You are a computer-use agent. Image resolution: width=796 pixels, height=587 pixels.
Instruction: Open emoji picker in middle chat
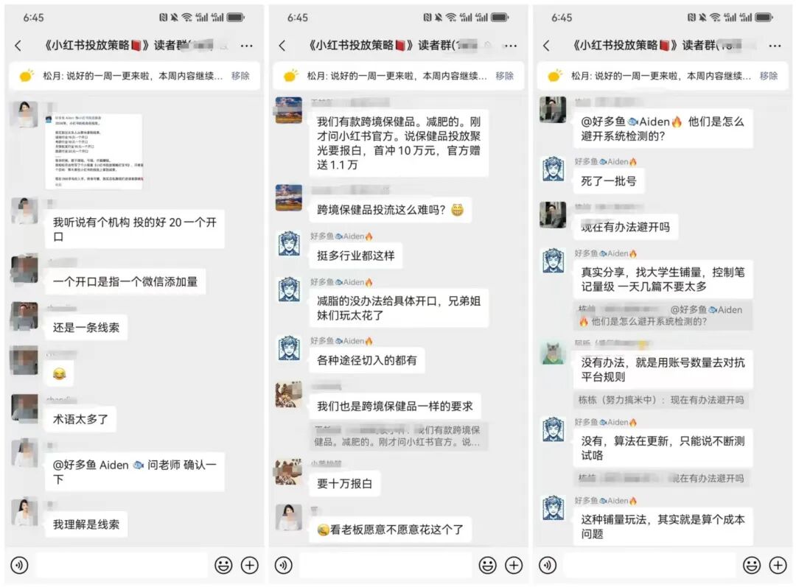pos(487,565)
